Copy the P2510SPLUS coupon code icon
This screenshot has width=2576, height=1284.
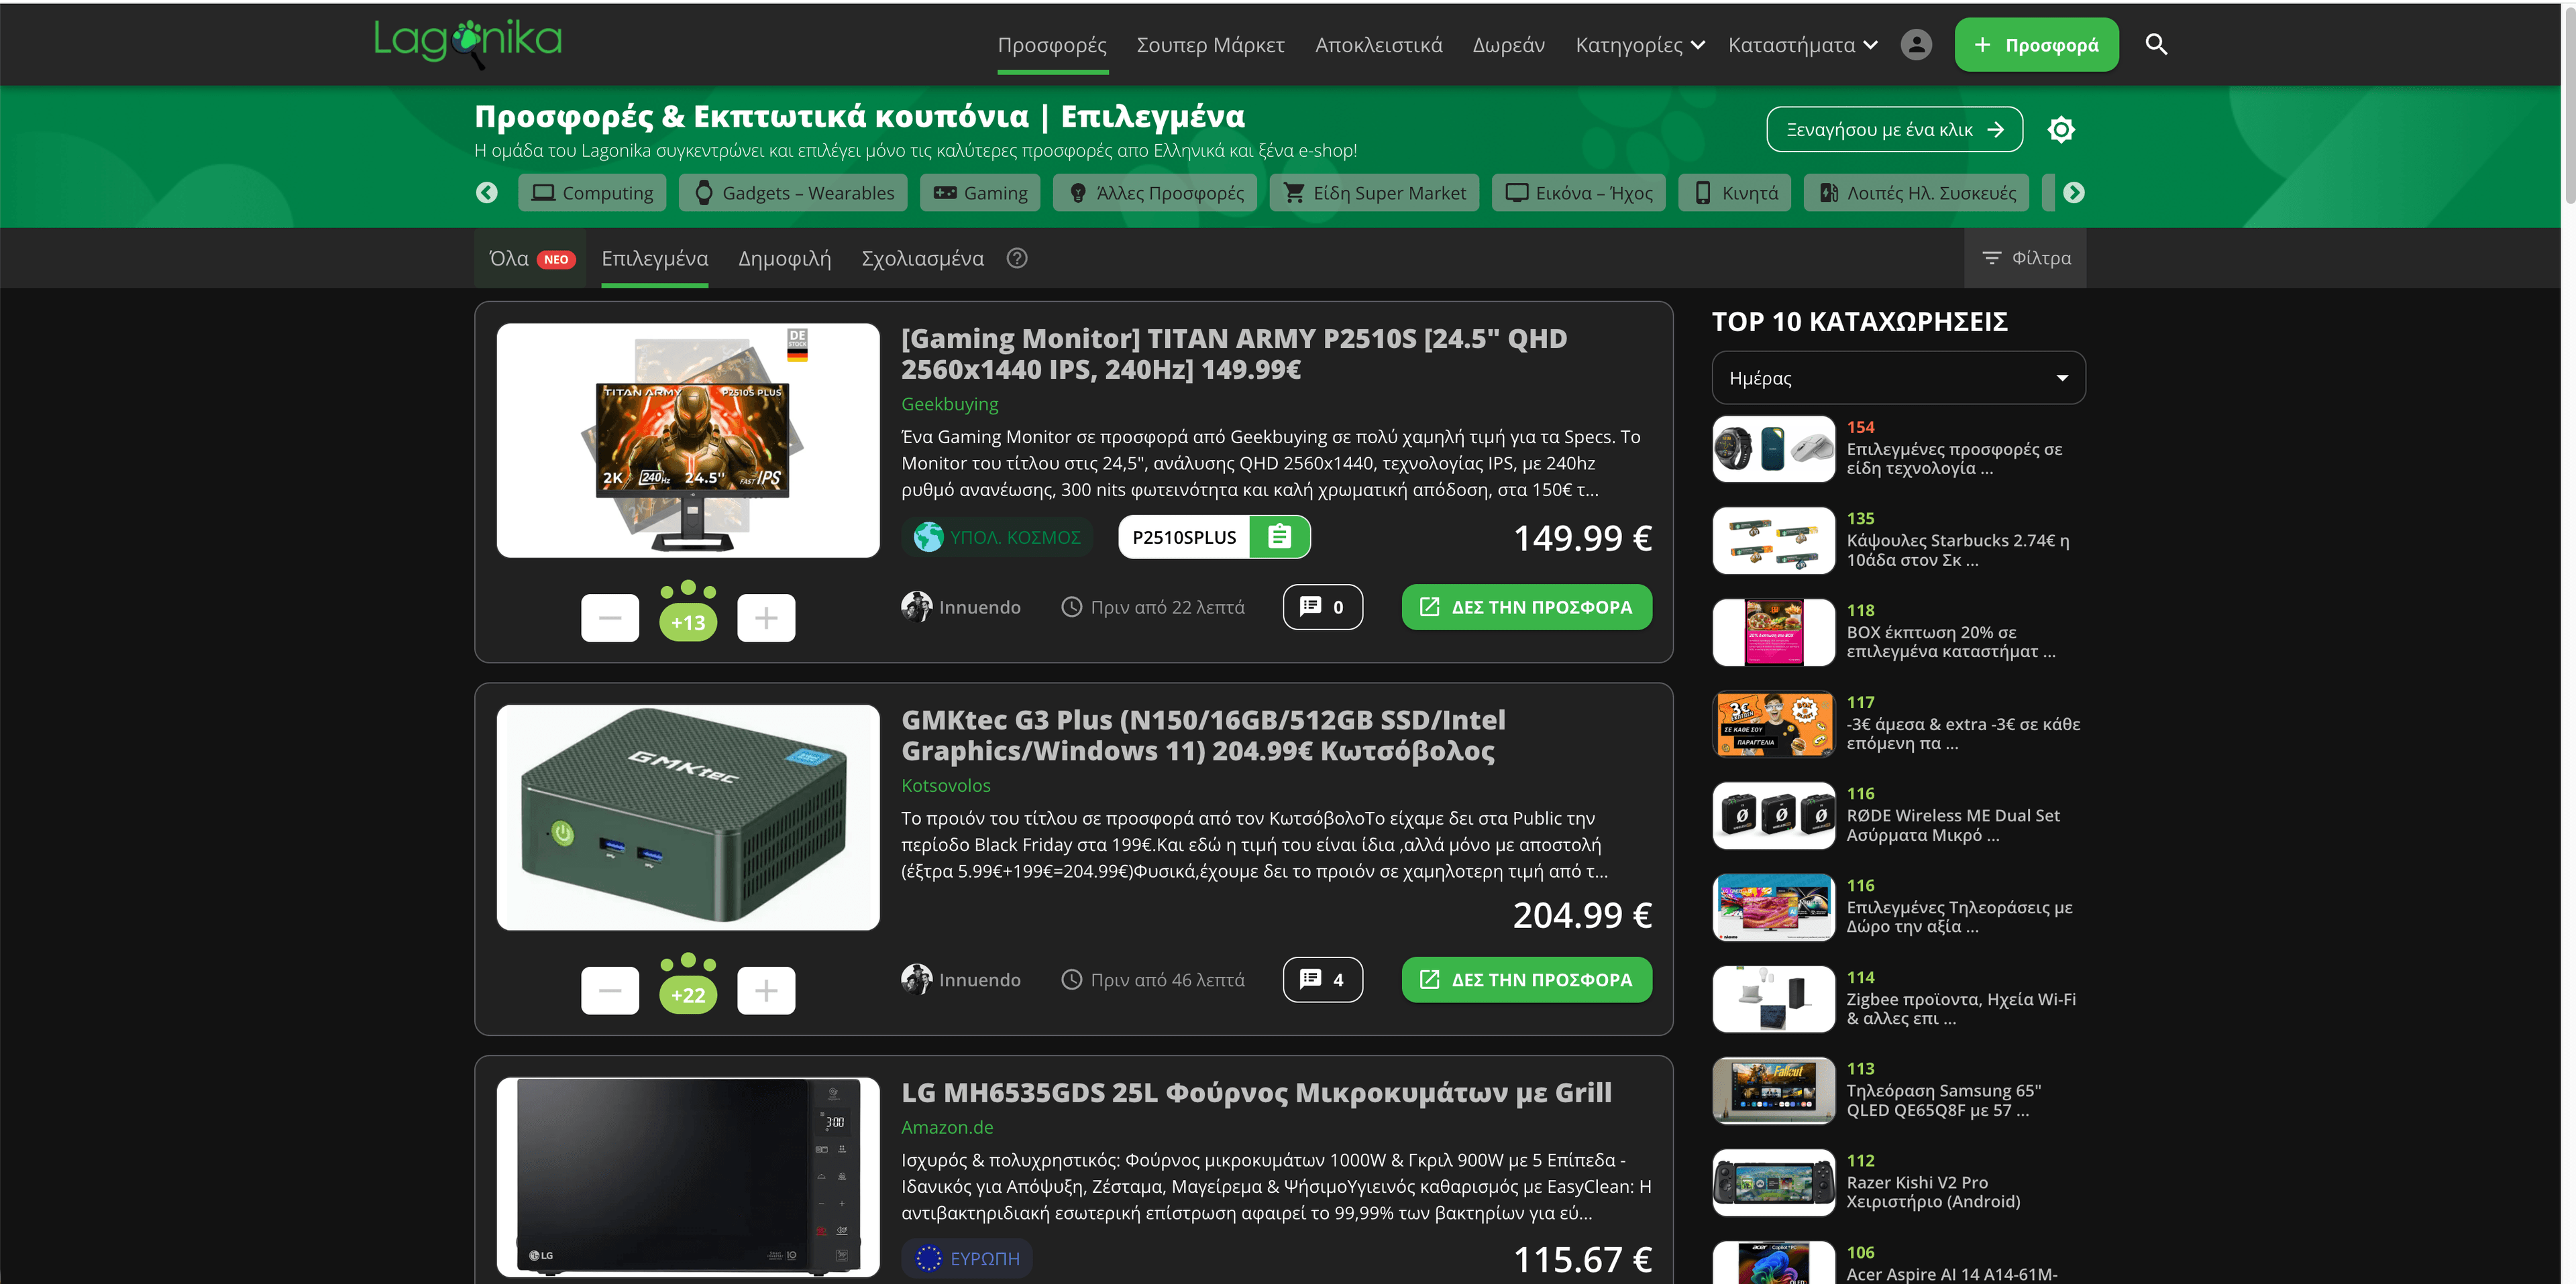click(x=1279, y=538)
